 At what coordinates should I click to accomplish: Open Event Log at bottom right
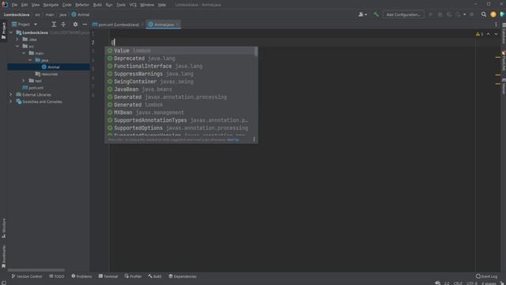point(487,276)
